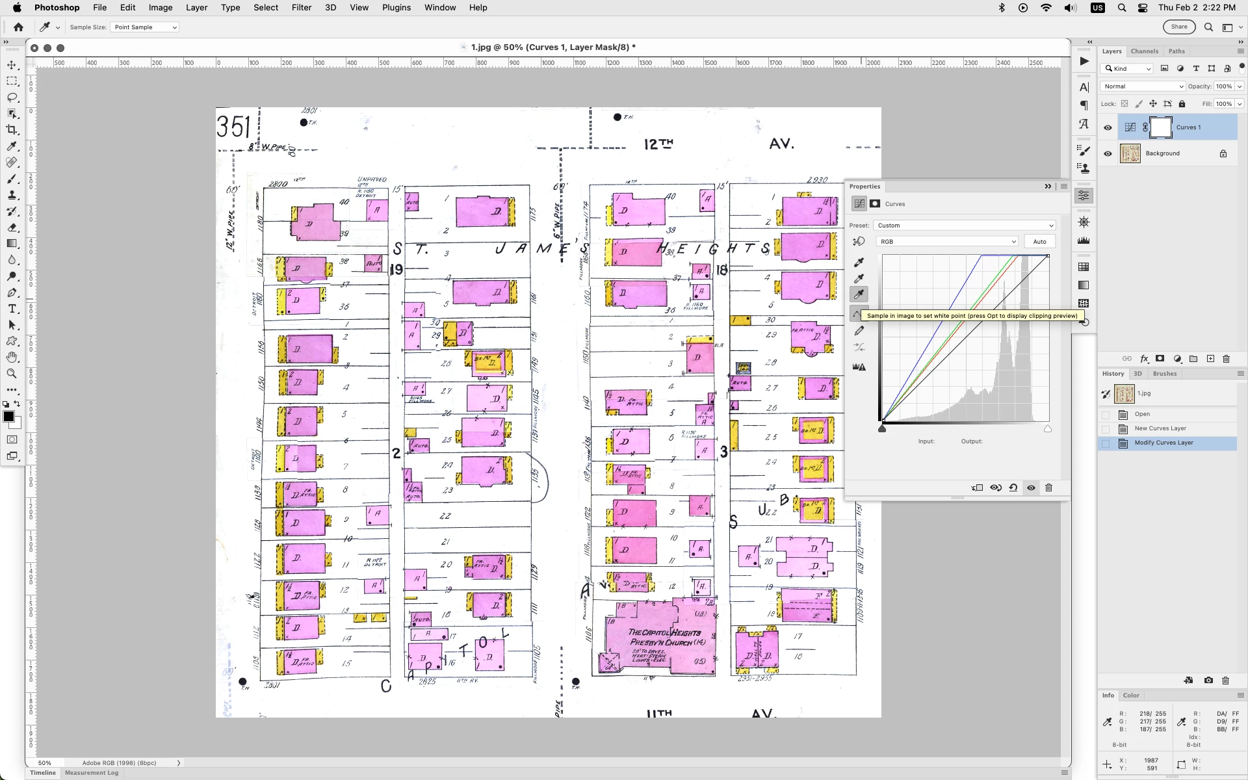
Task: Hide the Curves 1 layer
Action: 1108,127
